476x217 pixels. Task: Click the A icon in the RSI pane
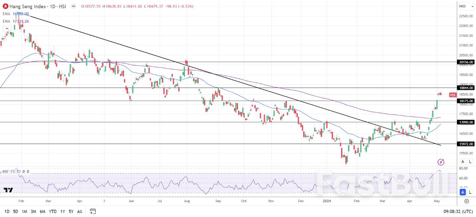click(x=462, y=192)
